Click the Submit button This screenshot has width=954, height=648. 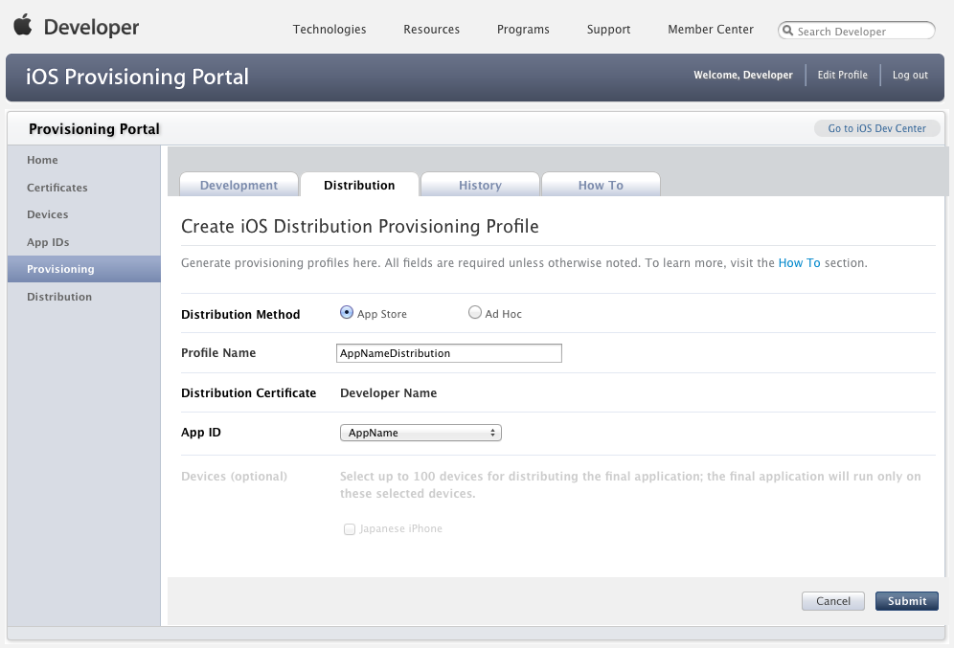906,600
